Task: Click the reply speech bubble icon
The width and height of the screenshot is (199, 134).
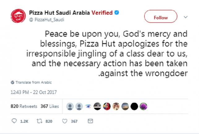Action: [14, 121]
